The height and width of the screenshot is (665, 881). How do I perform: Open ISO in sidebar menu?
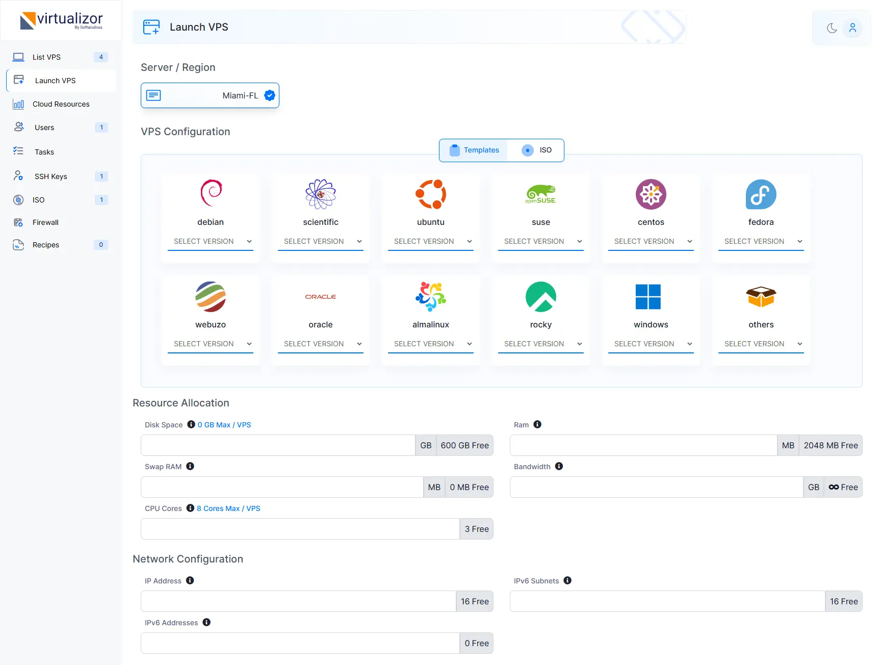click(61, 200)
